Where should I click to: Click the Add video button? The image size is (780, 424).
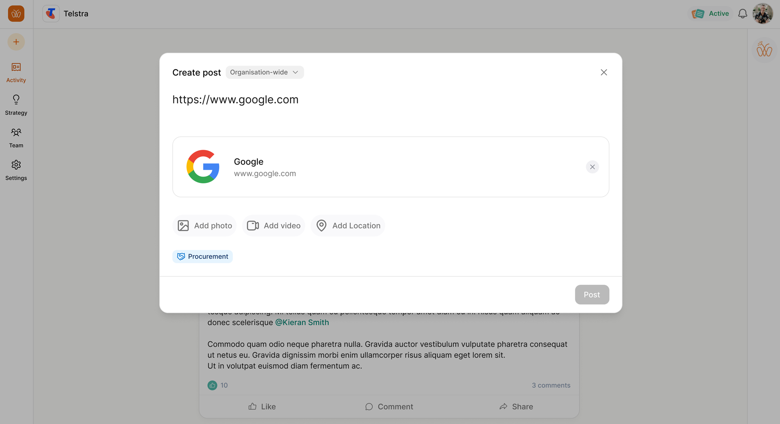[x=273, y=225]
